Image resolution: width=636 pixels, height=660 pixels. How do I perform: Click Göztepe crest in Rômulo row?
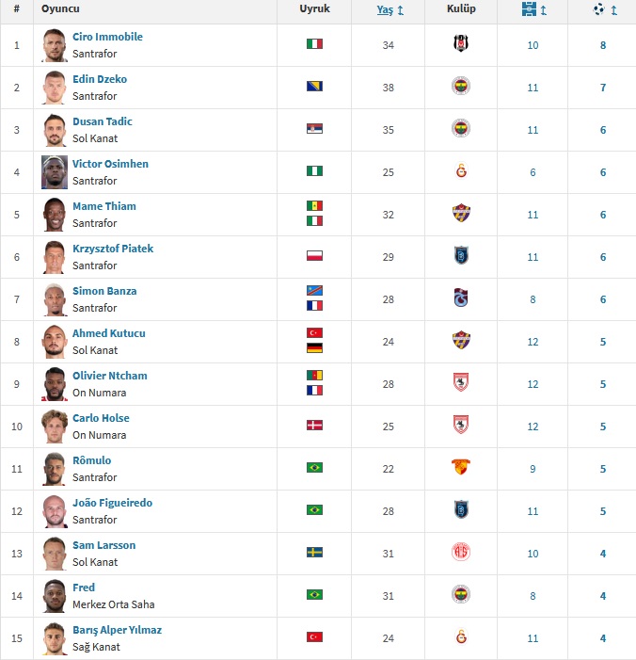pos(461,467)
